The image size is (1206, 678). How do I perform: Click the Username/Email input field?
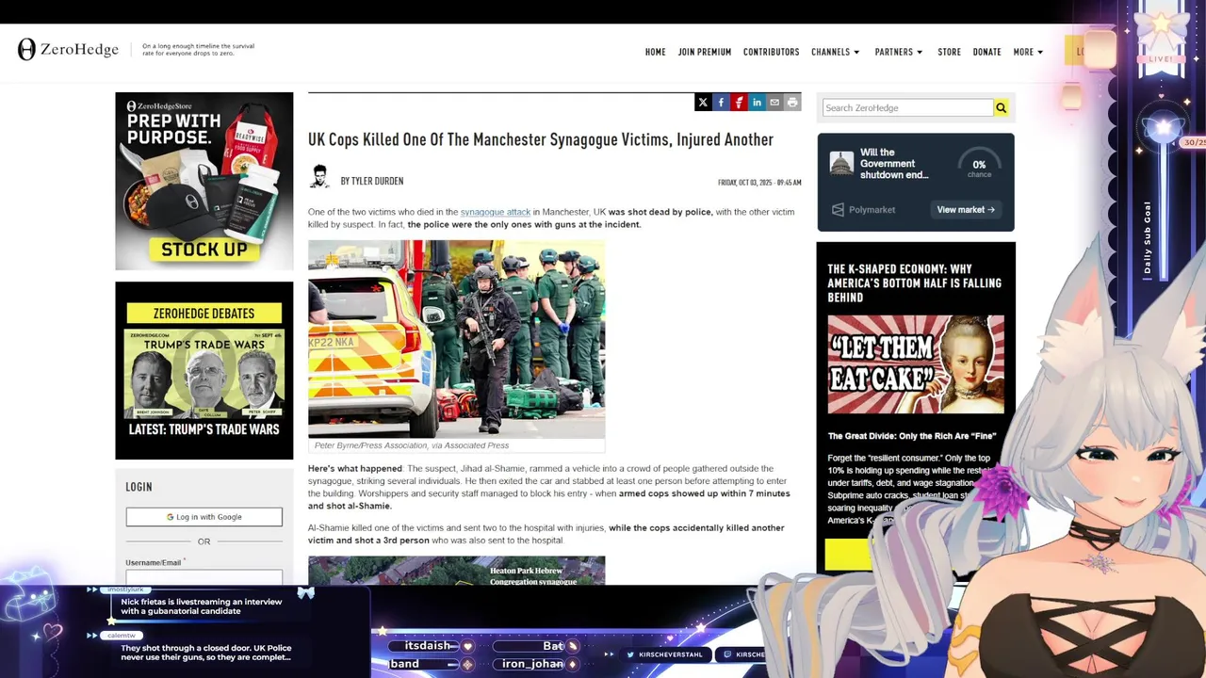[x=204, y=576]
